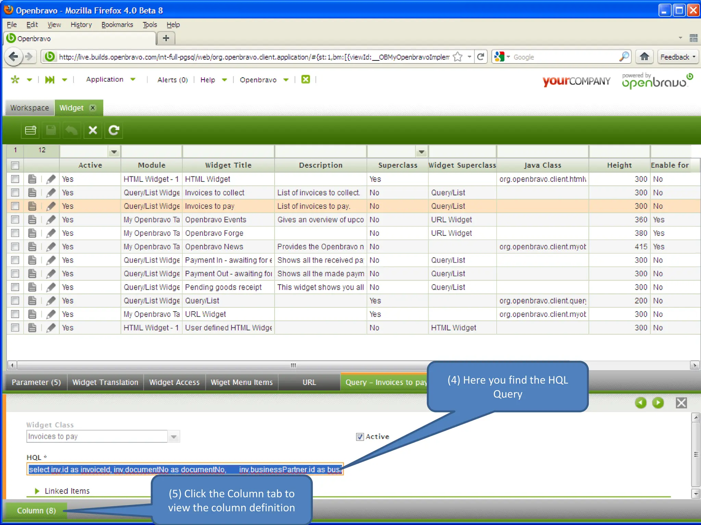Check the User defined HTML Widget row checkbox
This screenshot has height=525, width=701.
(x=15, y=328)
